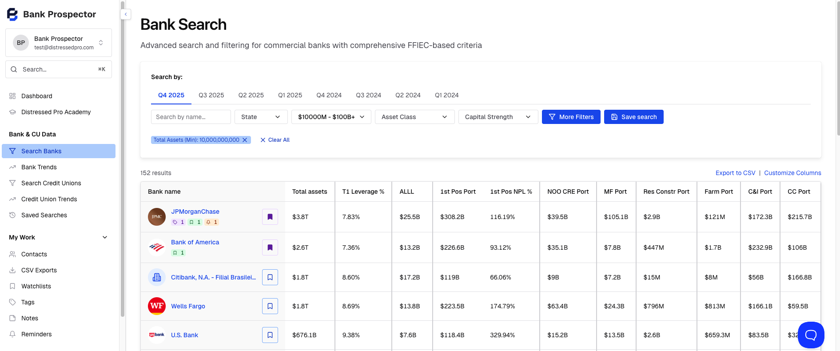Collapse the My Work section
This screenshot has height=351, width=840.
105,237
